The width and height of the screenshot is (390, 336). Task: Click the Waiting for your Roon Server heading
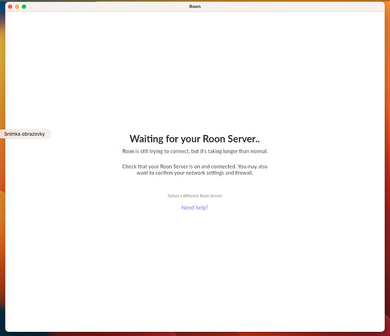pyautogui.click(x=195, y=138)
